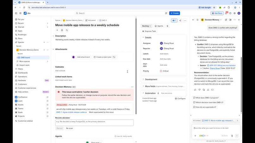This screenshot has width=255, height=143.
Task: Open Decision Memory section ellipsis menu
Action: click(132, 87)
